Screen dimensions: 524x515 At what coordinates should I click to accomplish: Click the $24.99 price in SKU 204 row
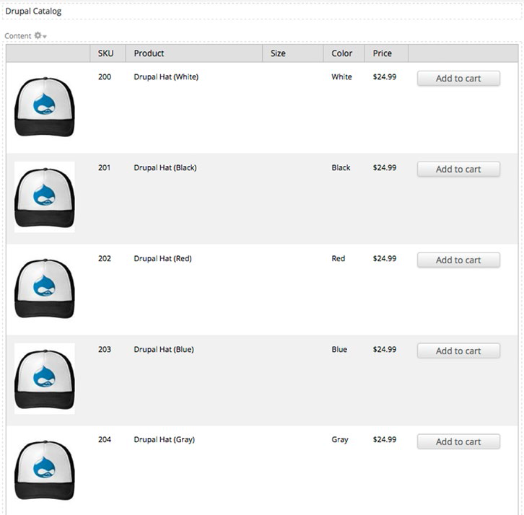[x=385, y=439]
